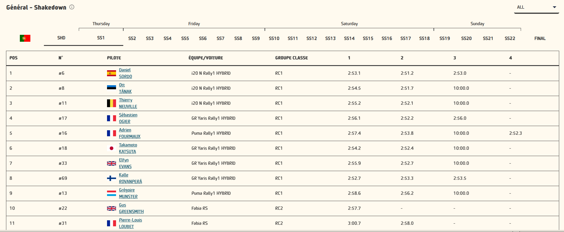Click the info icon beside Général - Shakedown
Screen dimensions: 564x232
(x=72, y=7)
